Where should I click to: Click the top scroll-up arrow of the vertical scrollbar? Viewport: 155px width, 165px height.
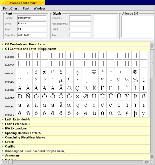coord(152,44)
